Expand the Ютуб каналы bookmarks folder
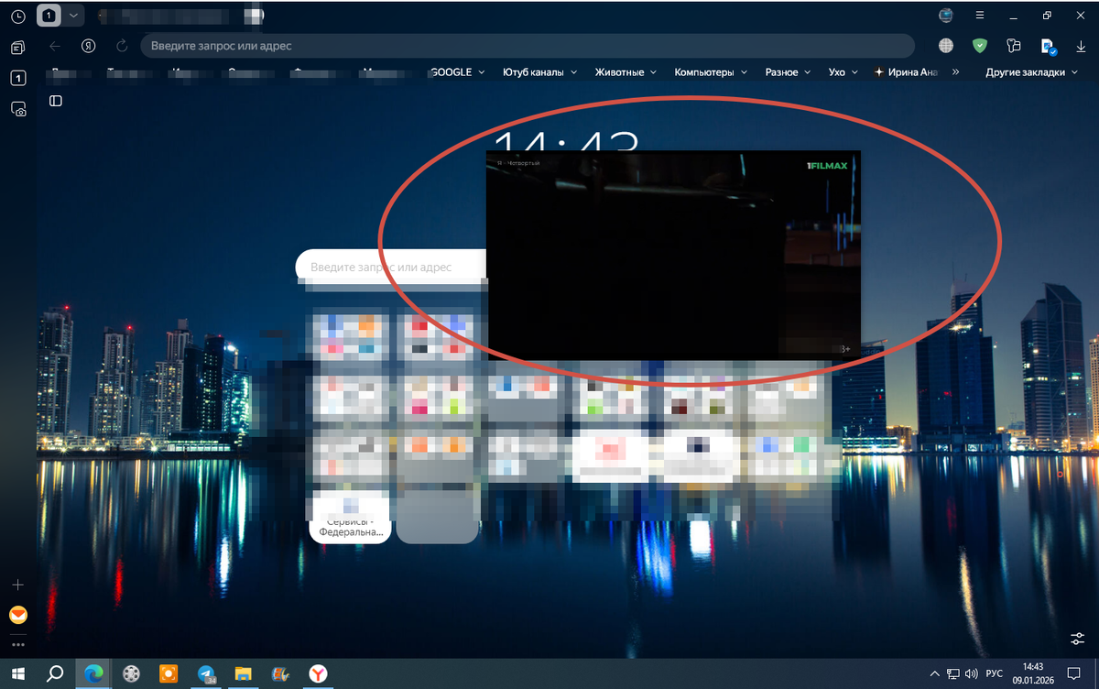Viewport: 1099px width, 689px height. [539, 71]
